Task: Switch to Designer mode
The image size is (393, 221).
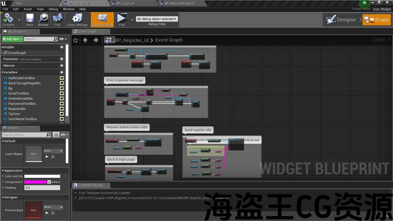Action: [341, 20]
